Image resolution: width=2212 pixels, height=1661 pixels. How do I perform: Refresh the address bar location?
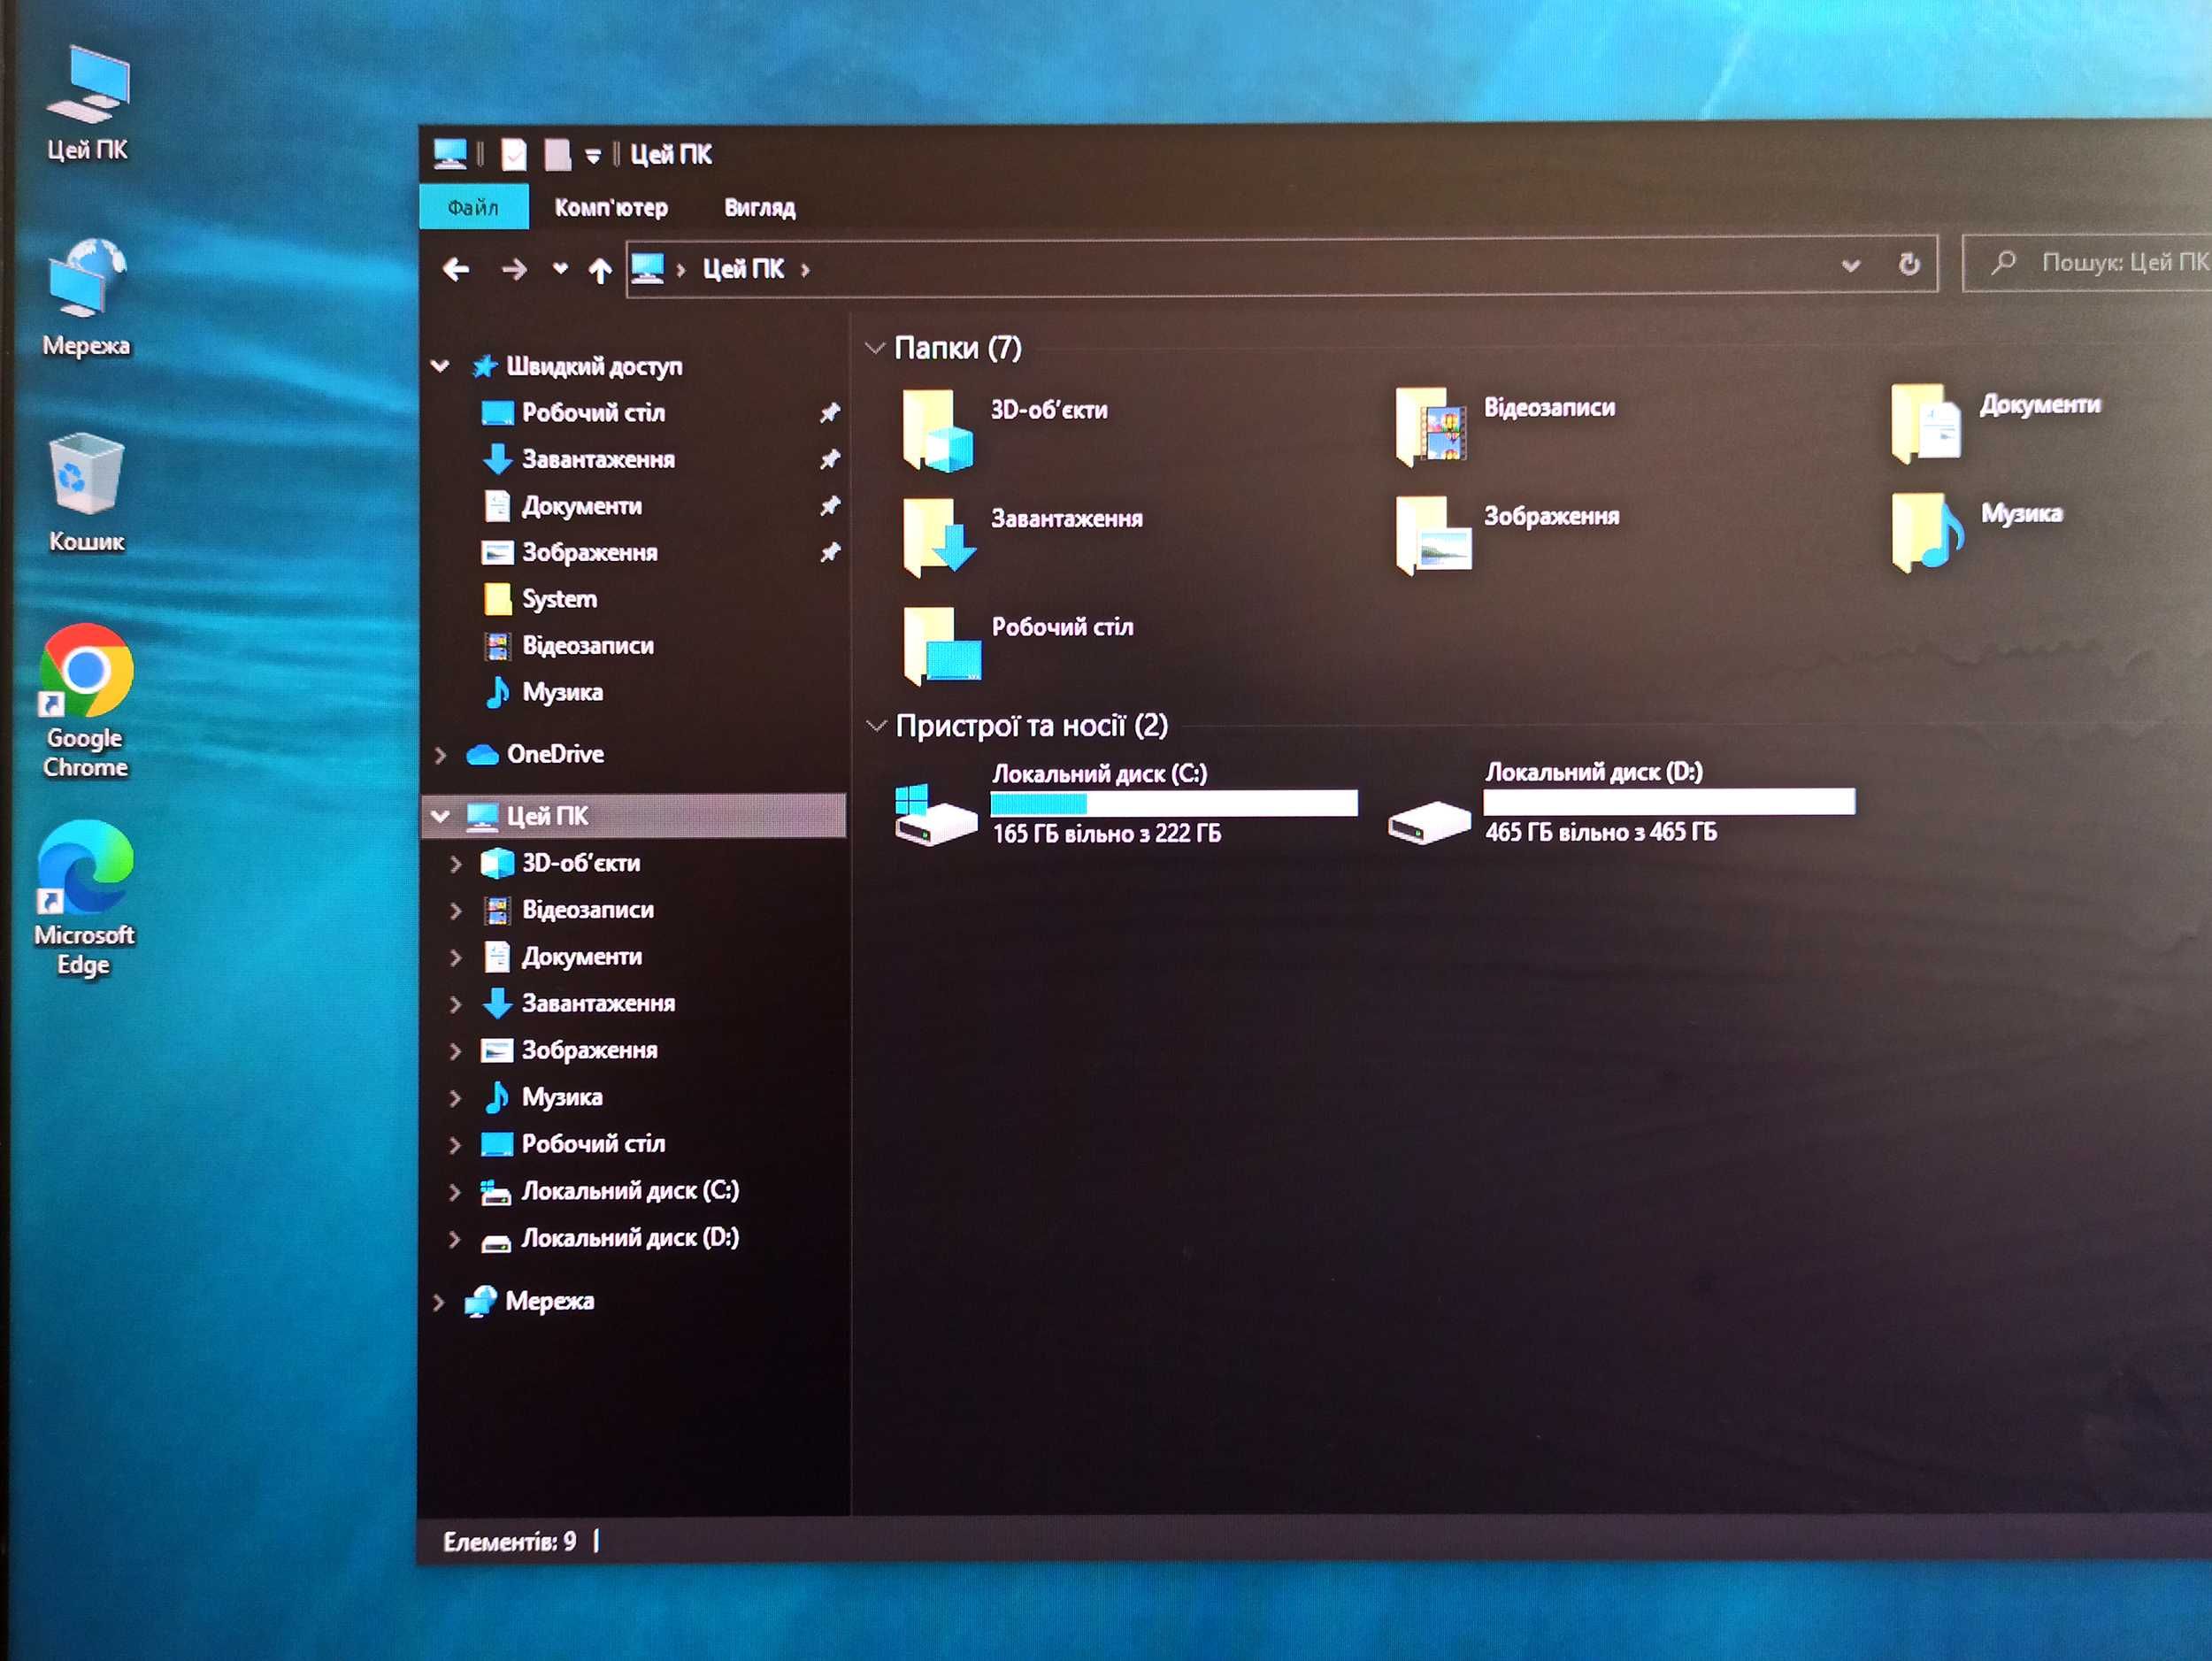pyautogui.click(x=1908, y=265)
